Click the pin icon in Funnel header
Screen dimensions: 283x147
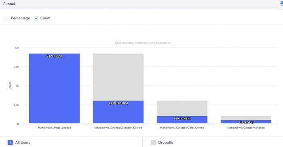[x=281, y=3]
